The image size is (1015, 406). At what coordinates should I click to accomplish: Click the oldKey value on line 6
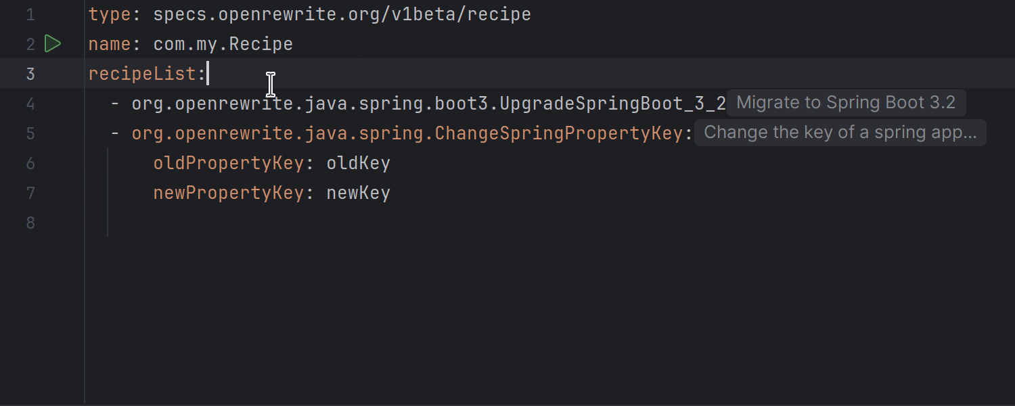(358, 162)
